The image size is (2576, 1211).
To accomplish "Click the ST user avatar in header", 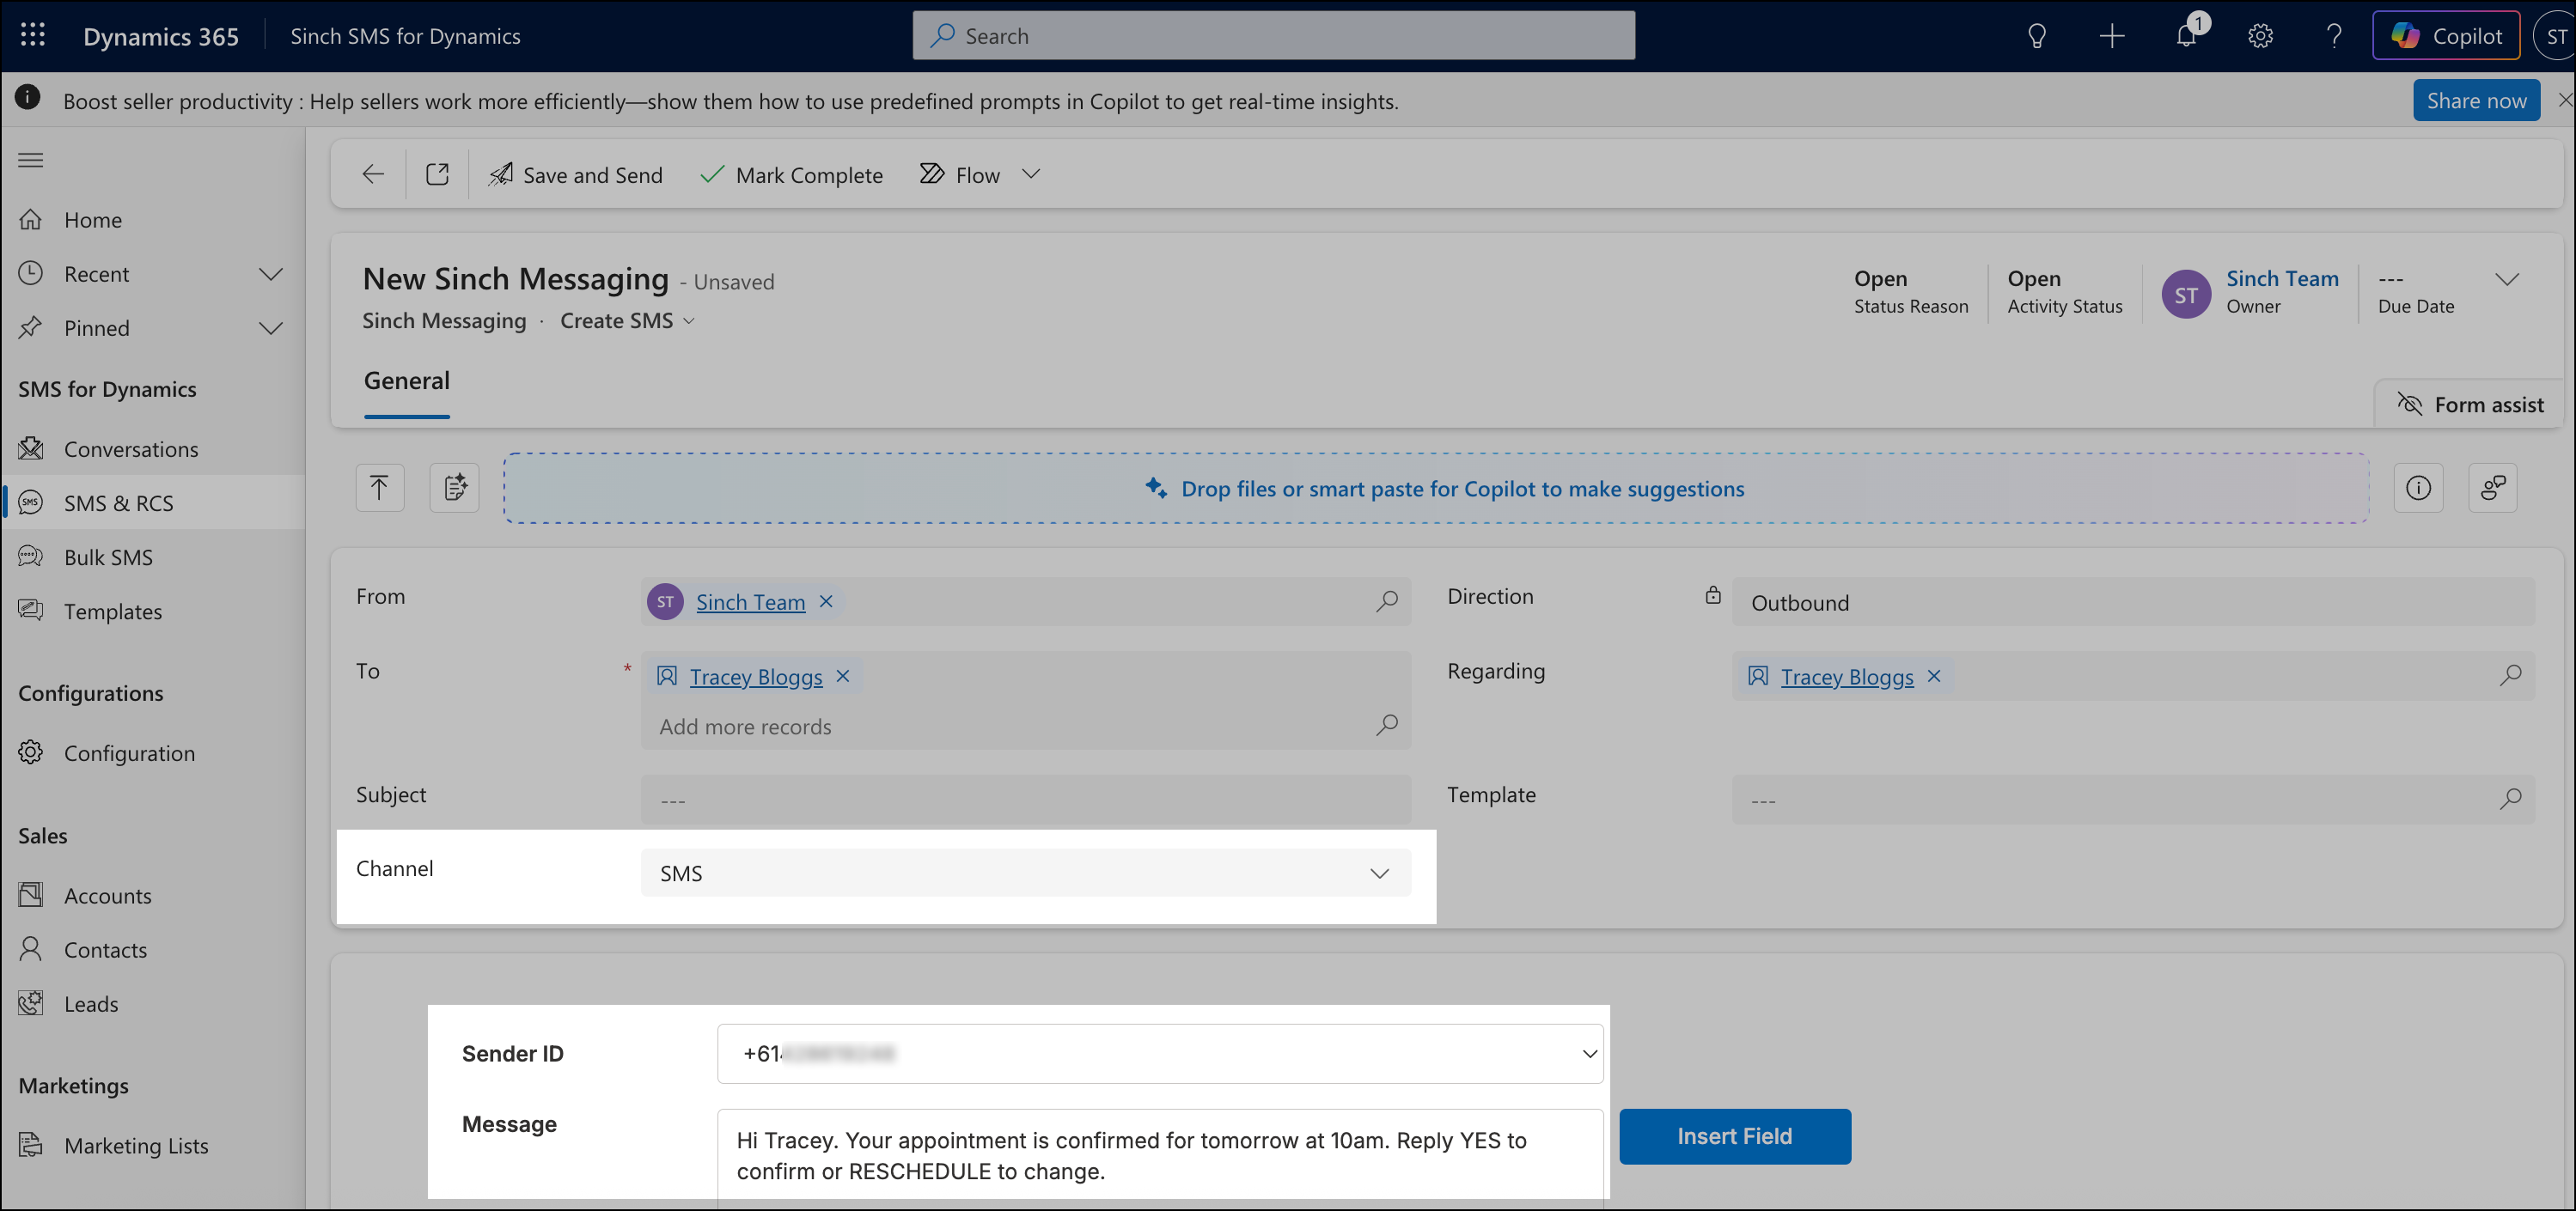I will [2555, 36].
